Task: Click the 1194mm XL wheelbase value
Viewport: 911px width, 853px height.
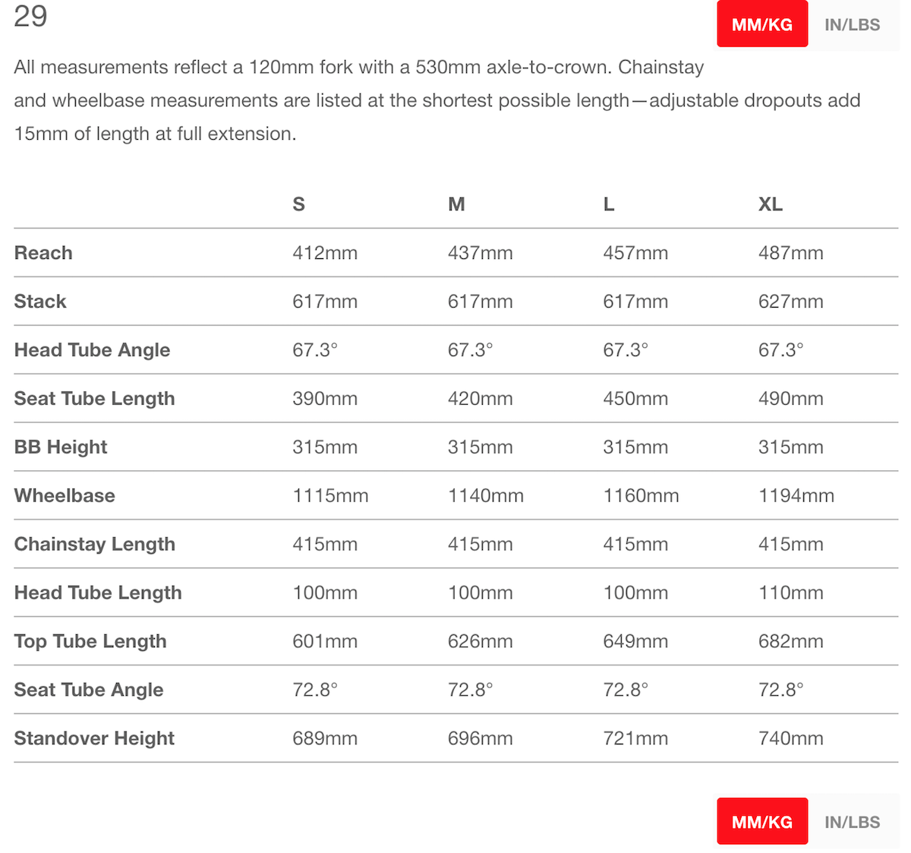Action: point(796,496)
